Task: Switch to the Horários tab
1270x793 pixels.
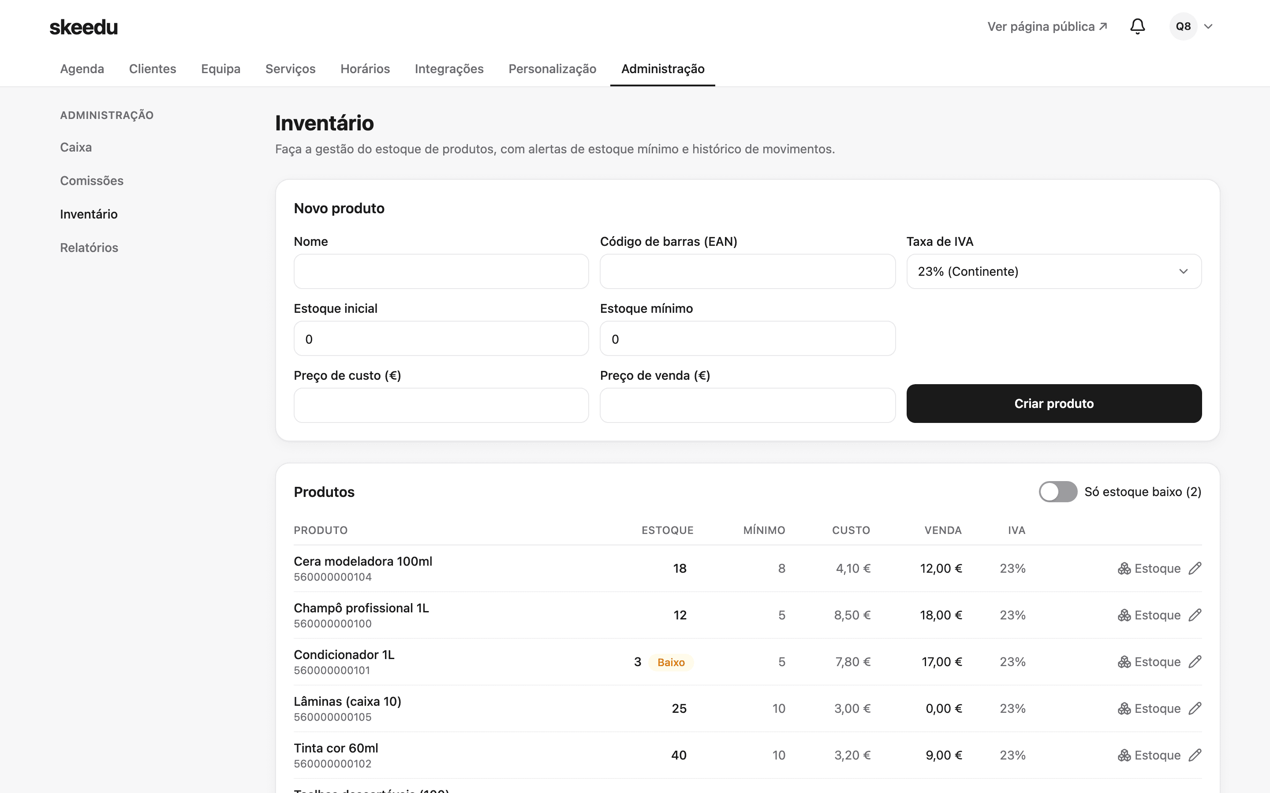Action: (x=365, y=69)
